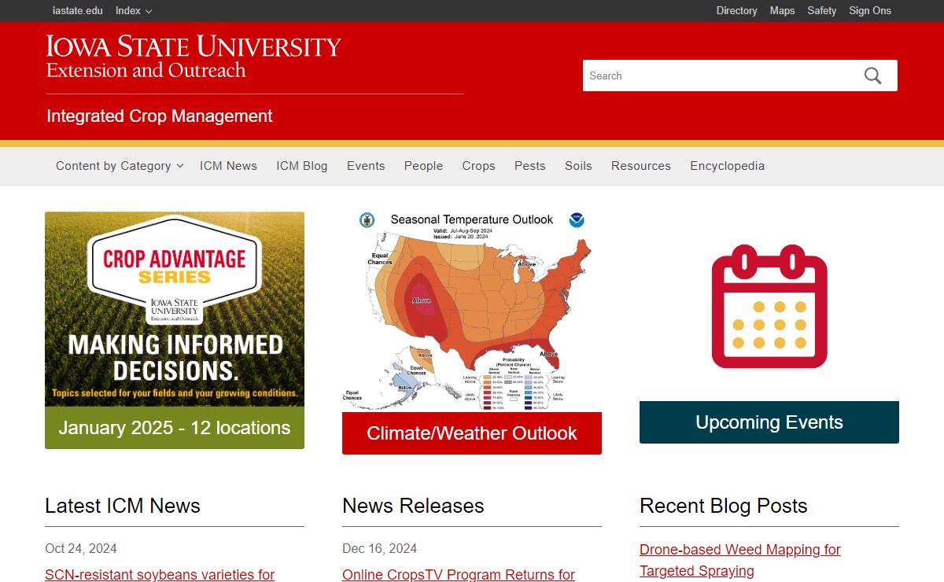Open the Crop Advantage Series banner image
The height and width of the screenshot is (582, 944).
pyautogui.click(x=175, y=309)
